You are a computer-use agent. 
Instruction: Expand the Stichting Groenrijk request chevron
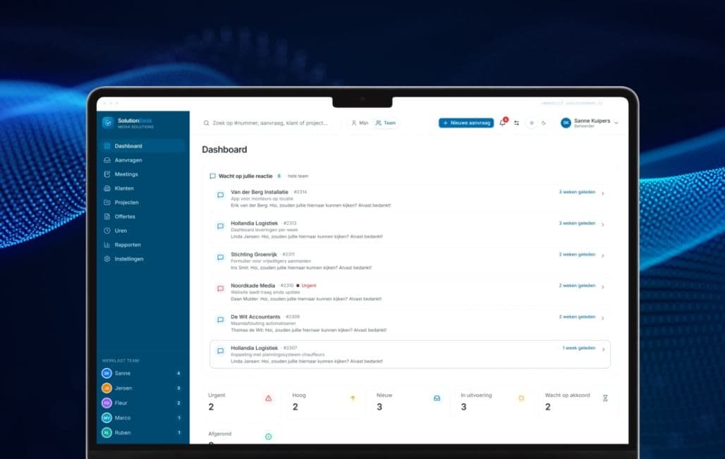(x=603, y=256)
